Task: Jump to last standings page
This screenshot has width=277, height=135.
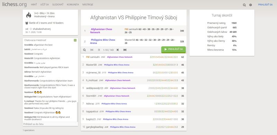Action: click(x=125, y=50)
